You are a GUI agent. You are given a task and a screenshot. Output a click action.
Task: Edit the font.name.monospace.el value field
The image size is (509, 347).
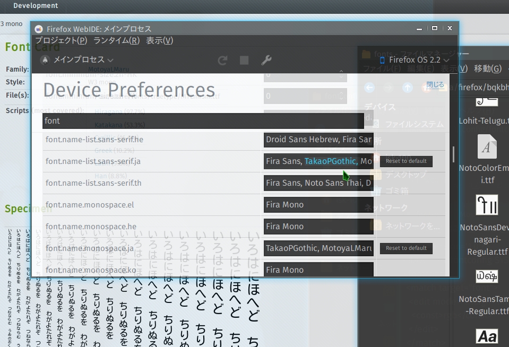click(x=318, y=205)
